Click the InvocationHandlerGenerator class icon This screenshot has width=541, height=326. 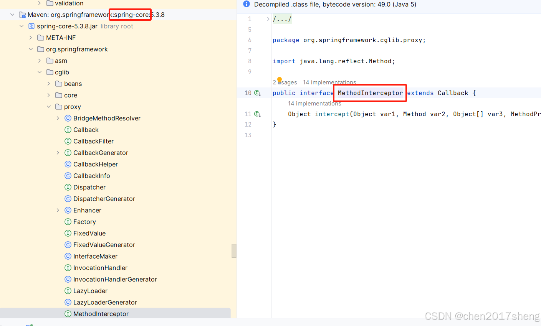coord(68,279)
